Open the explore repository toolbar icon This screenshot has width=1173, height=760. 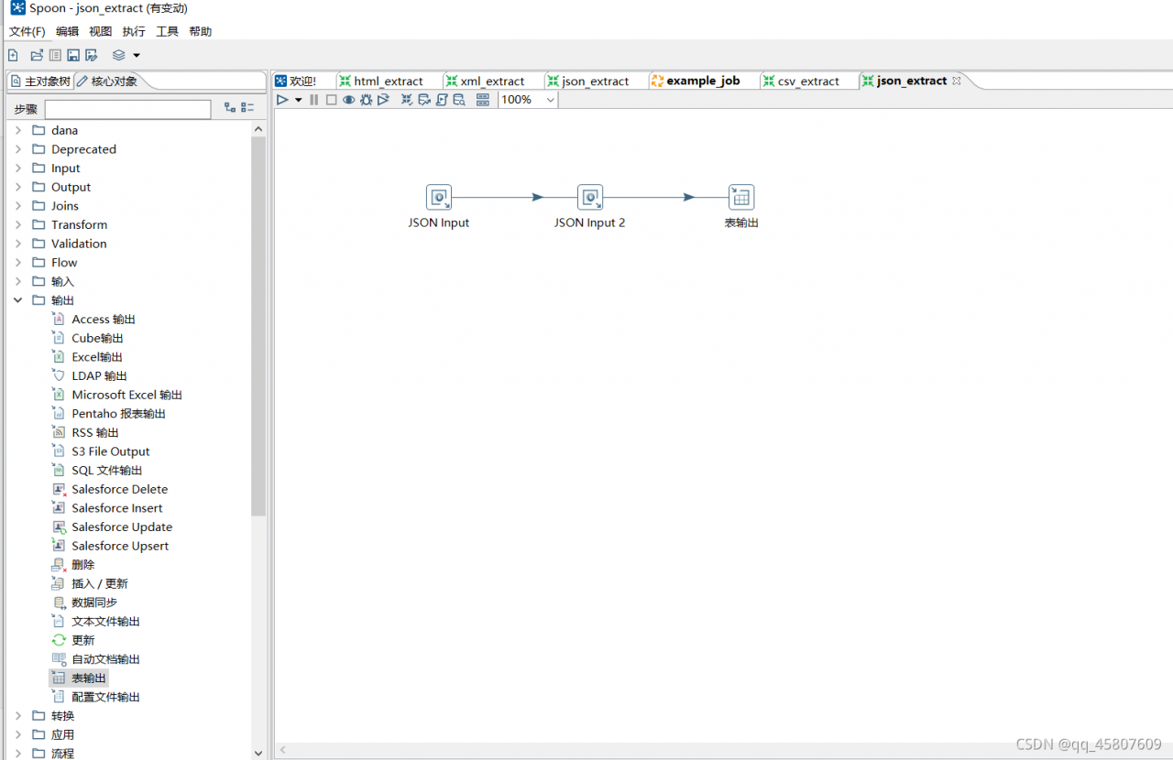[55, 56]
